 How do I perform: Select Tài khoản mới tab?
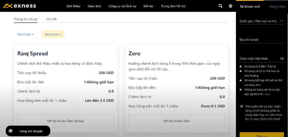click(250, 7)
